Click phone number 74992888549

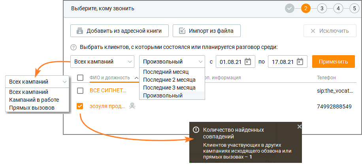pyautogui.click(x=334, y=106)
